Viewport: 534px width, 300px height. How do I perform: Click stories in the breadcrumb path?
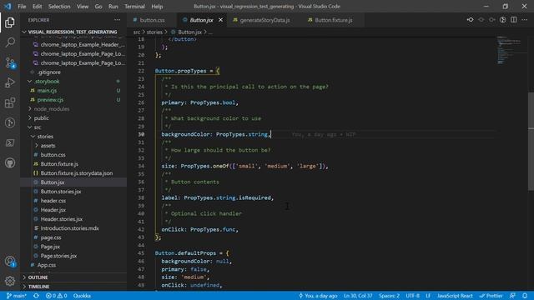click(154, 32)
